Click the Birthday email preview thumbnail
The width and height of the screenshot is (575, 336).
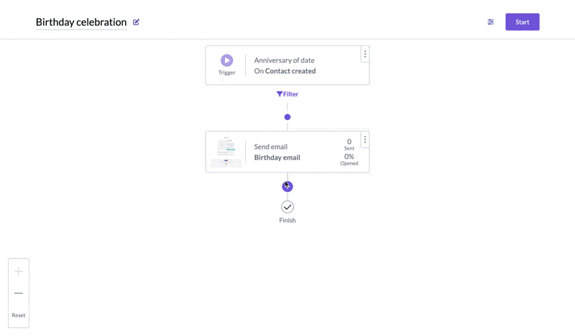[x=226, y=152]
